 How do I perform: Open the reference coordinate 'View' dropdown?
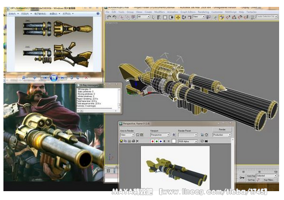pyautogui.click(x=198, y=17)
